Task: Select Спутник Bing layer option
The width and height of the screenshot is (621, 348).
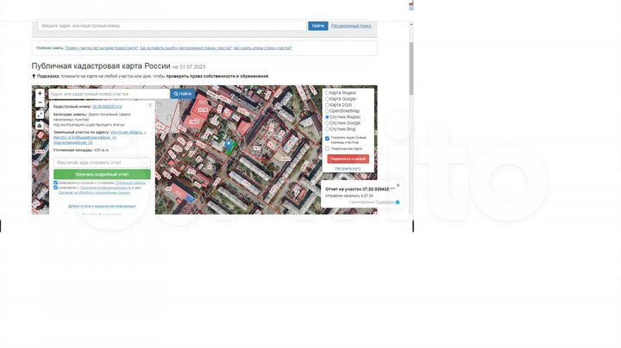Action: point(327,129)
